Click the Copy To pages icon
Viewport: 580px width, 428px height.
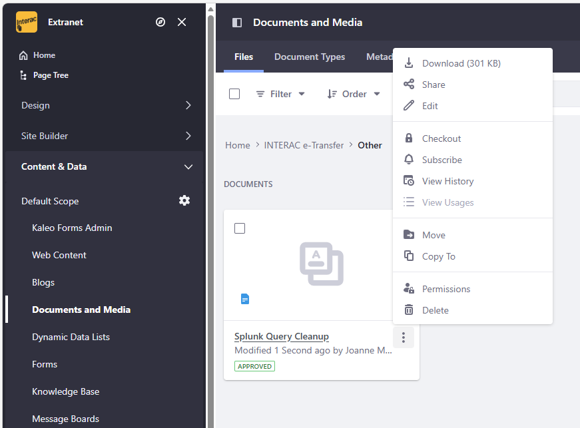click(x=409, y=256)
